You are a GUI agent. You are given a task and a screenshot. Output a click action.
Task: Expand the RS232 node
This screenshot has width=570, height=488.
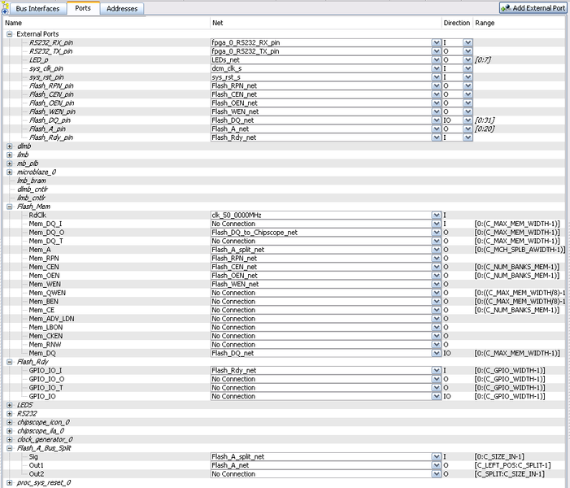coord(10,413)
